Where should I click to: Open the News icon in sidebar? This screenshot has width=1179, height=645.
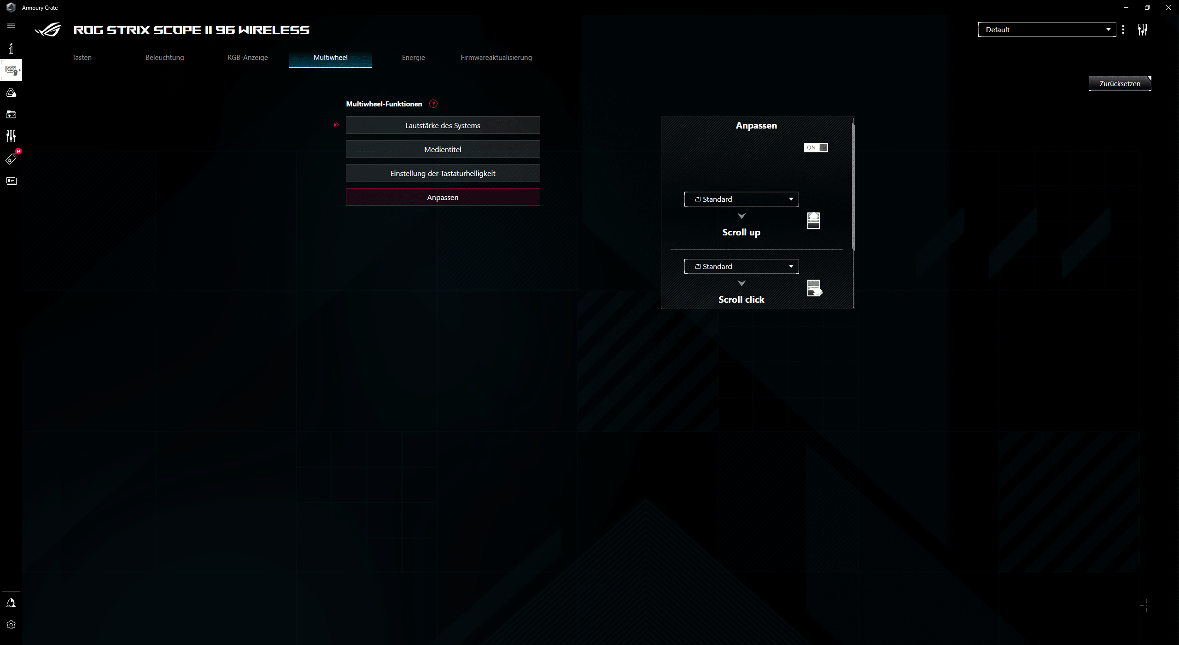coord(11,181)
